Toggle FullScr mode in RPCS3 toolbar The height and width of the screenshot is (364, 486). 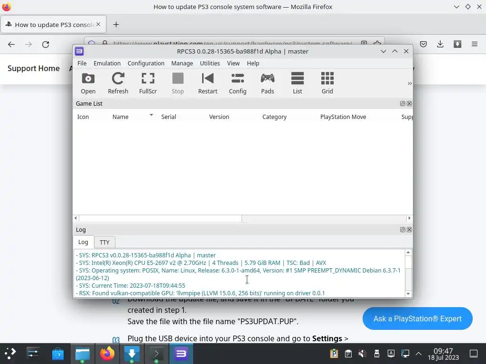(x=148, y=83)
